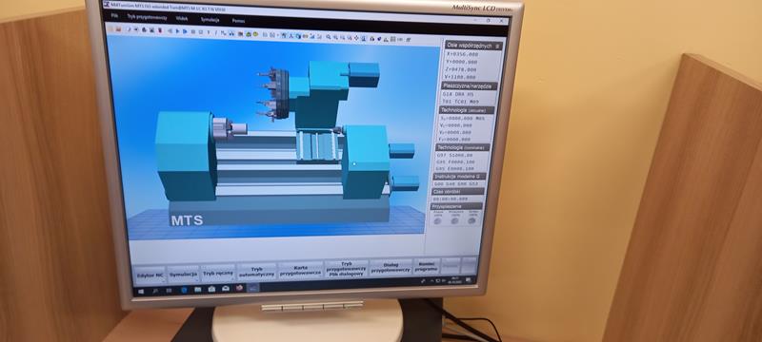Open Task View on the taskbar

click(169, 290)
